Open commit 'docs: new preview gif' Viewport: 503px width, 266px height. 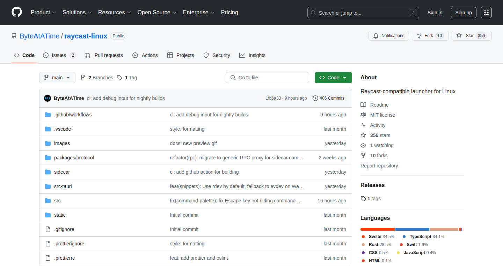[x=193, y=143]
